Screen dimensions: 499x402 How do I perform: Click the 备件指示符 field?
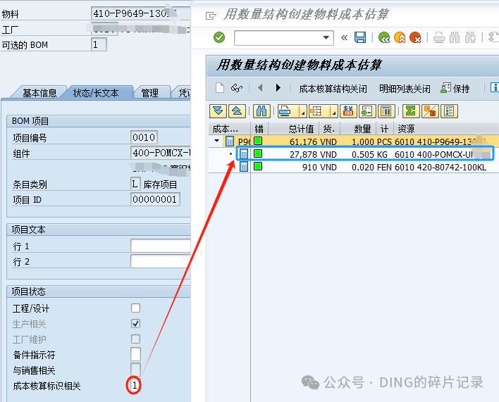pyautogui.click(x=135, y=354)
